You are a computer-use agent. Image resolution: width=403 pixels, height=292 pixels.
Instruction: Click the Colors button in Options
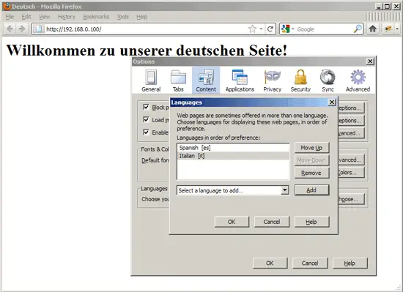pyautogui.click(x=351, y=173)
